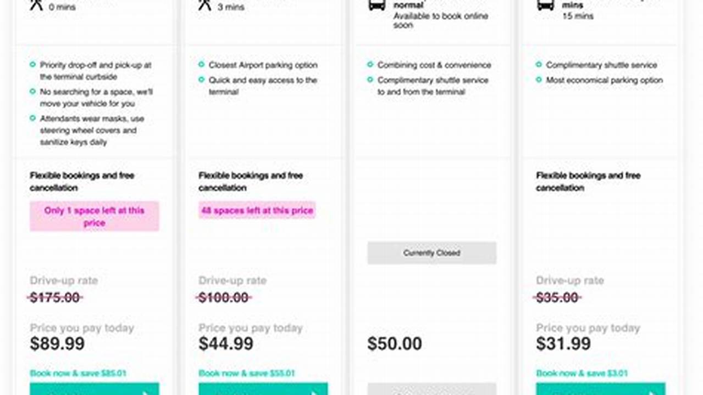The height and width of the screenshot is (395, 703).
Task: Select the '48 spaces left at this price' badge
Action: pos(257,210)
